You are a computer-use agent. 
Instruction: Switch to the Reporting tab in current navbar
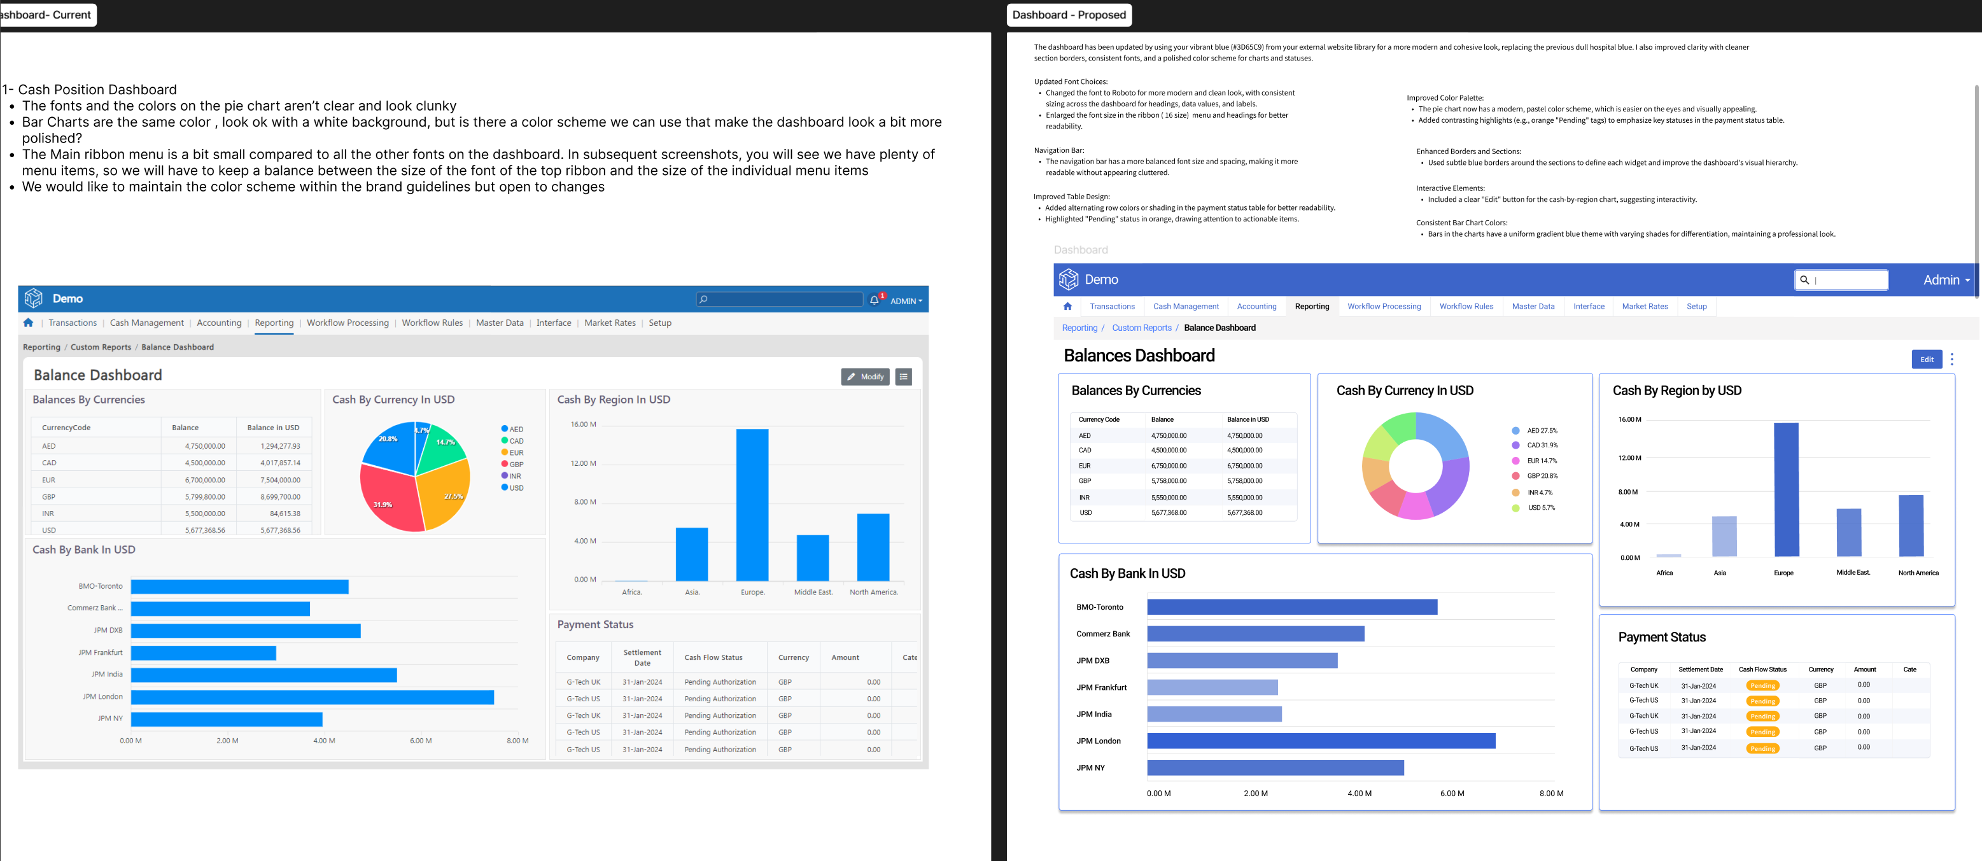(x=274, y=323)
